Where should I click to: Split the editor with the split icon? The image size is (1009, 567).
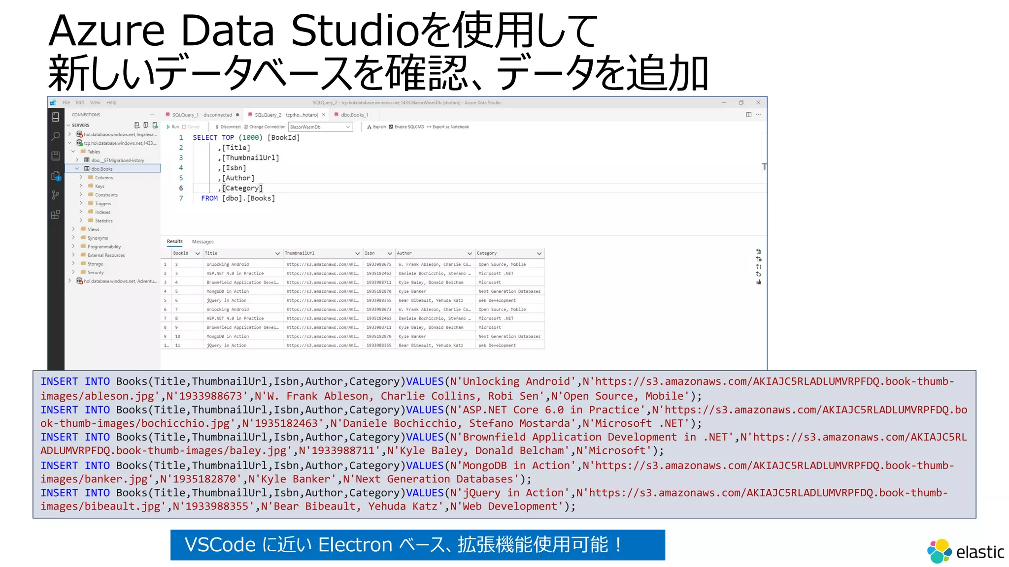click(x=748, y=115)
